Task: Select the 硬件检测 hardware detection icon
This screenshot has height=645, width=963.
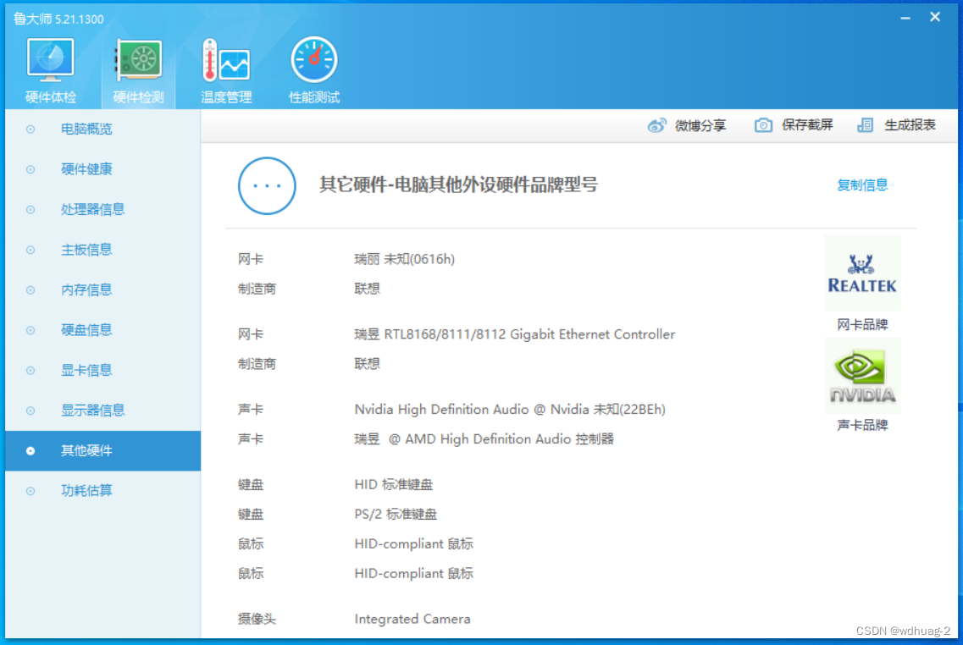Action: tap(138, 60)
